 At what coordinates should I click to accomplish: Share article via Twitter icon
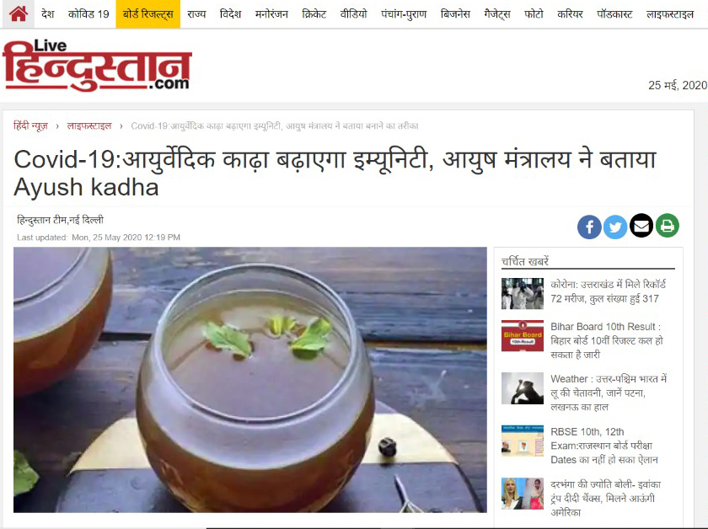(615, 226)
